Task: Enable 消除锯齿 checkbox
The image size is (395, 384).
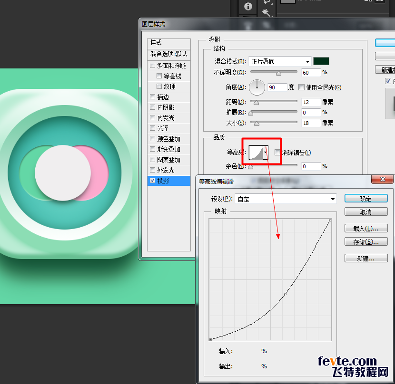Action: click(277, 153)
